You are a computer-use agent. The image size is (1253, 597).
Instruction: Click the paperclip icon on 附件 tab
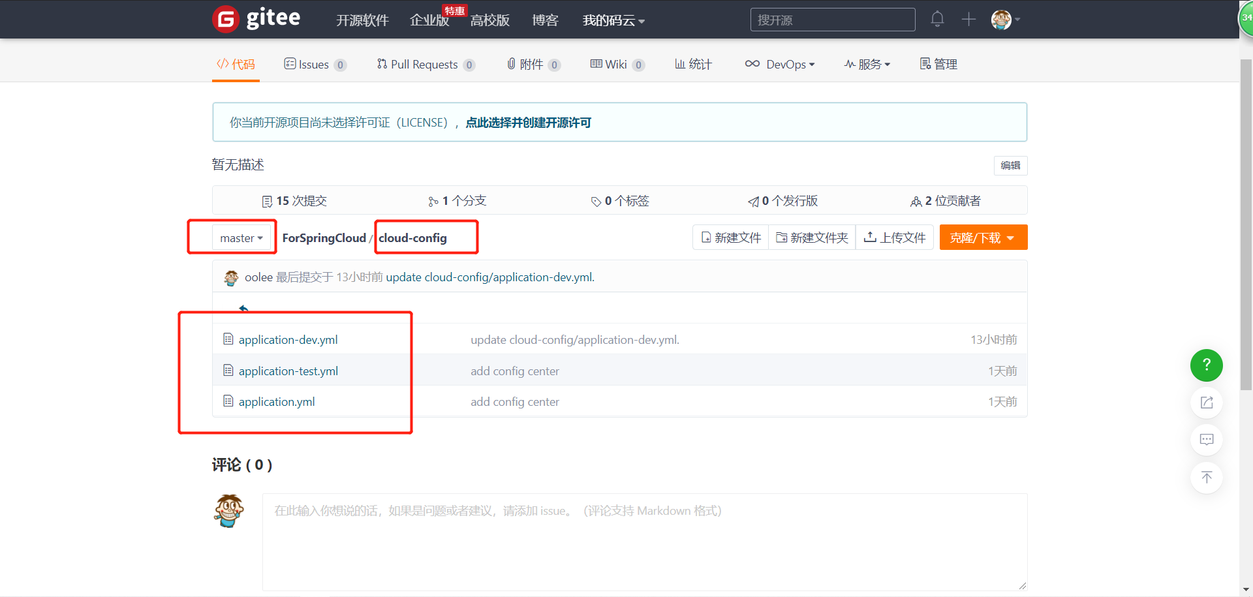coord(511,63)
